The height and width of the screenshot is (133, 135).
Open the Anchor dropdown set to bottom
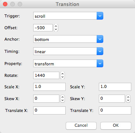(68, 39)
